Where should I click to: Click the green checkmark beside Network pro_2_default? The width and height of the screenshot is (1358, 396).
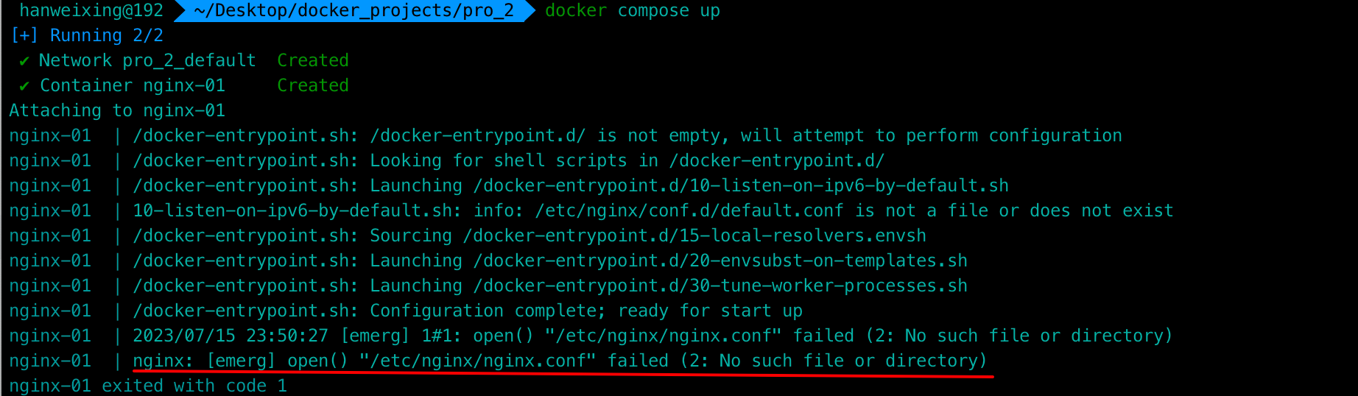(x=24, y=61)
